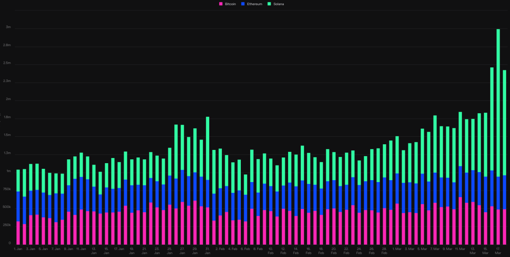
Task: Click the "9. Jan" x-axis date label
Action: pyautogui.click(x=68, y=249)
